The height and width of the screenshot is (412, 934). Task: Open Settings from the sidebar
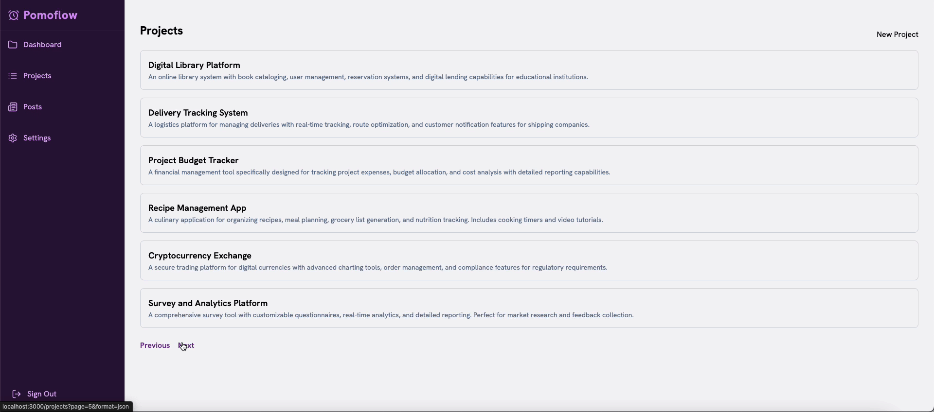coord(37,138)
